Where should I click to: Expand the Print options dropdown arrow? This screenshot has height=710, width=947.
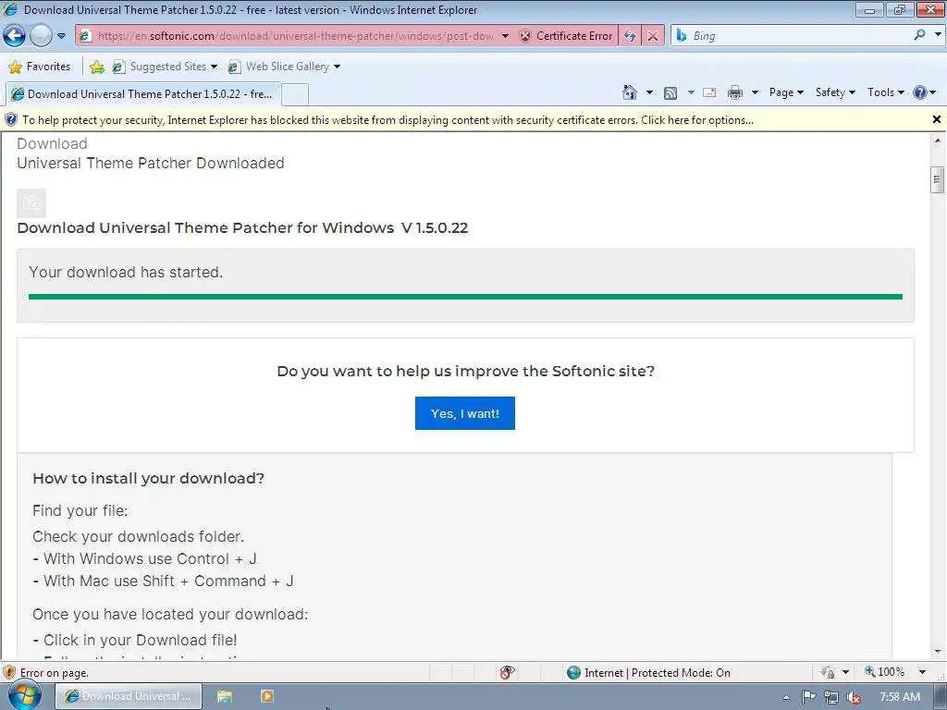click(x=755, y=92)
